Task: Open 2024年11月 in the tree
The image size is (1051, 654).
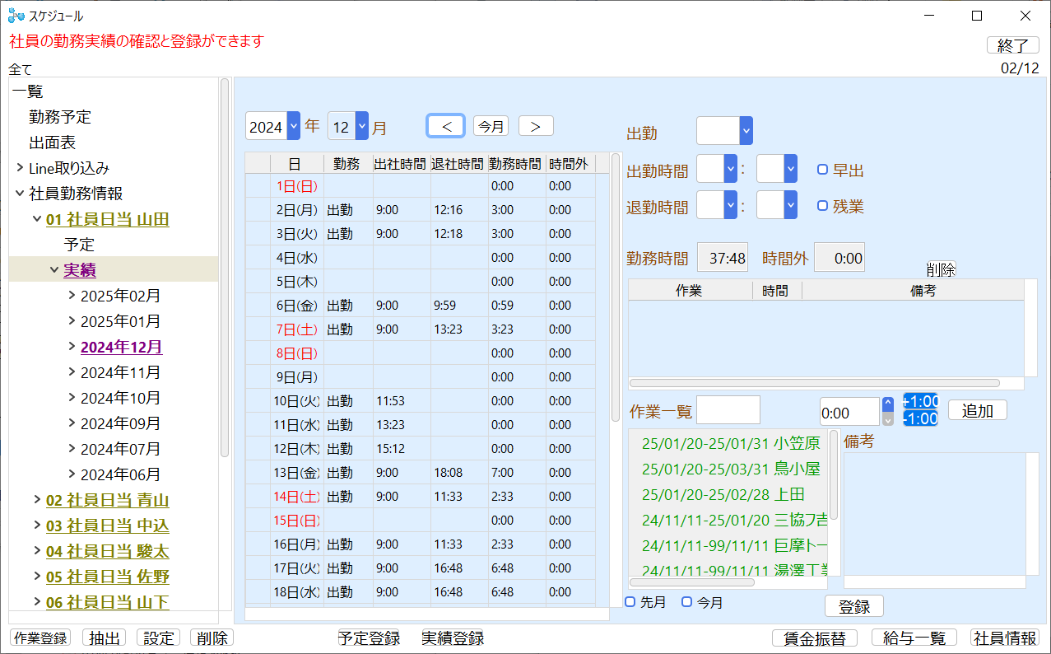Action: pos(120,372)
